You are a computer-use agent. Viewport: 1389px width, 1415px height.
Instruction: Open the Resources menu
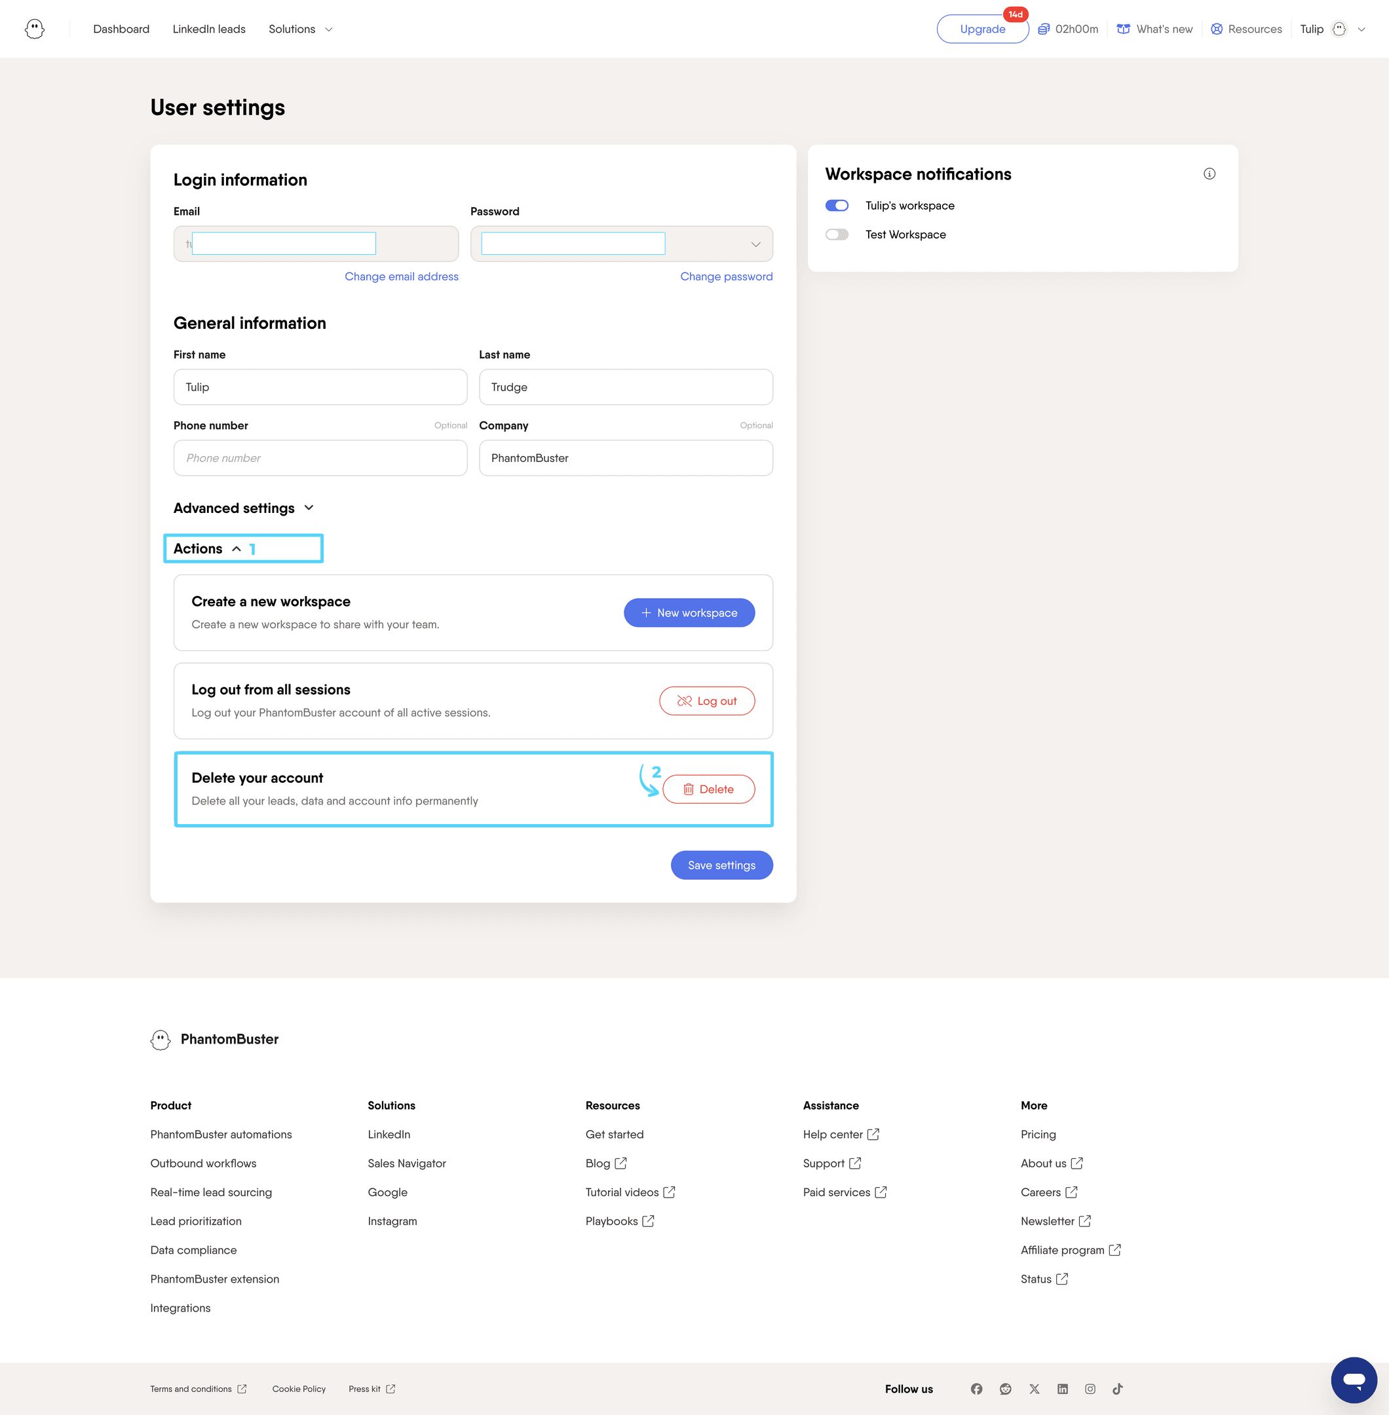(x=1246, y=29)
